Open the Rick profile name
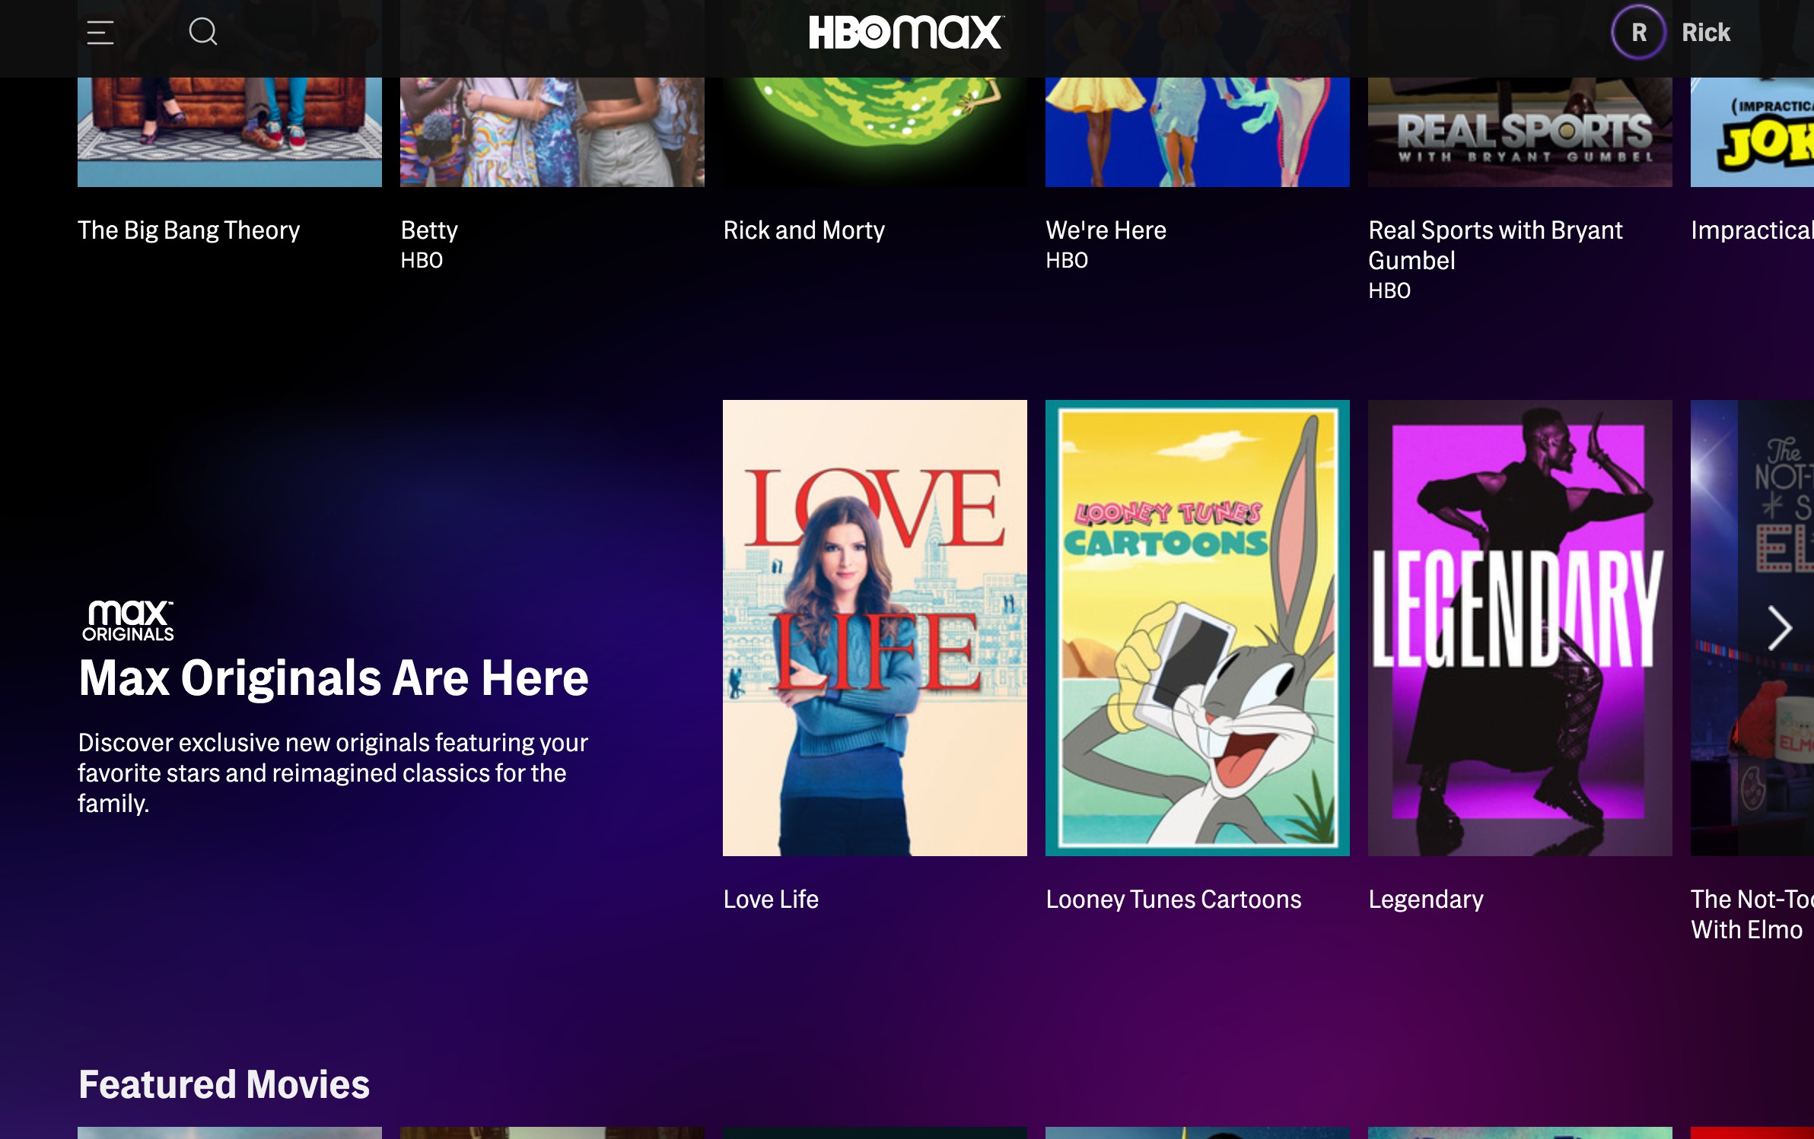 (x=1705, y=33)
